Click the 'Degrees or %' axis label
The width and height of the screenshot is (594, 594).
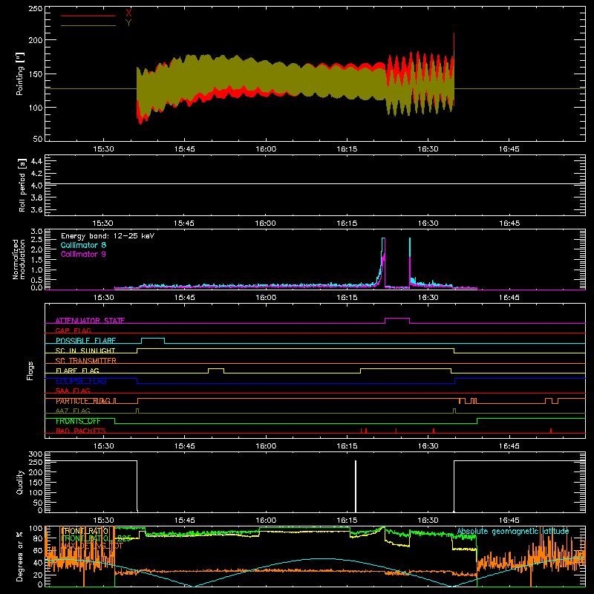[20, 556]
